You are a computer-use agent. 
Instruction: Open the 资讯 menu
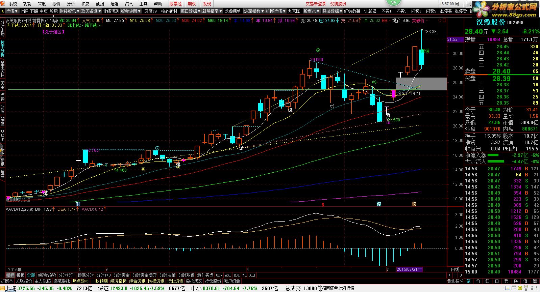click(x=129, y=4)
